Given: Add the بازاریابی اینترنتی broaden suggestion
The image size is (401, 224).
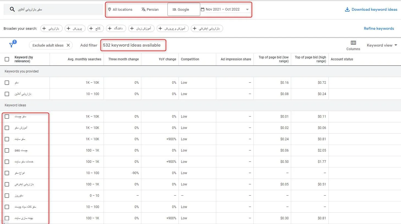Looking at the screenshot, I should coord(207,28).
